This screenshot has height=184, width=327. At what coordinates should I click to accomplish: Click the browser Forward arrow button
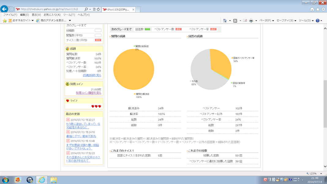click(x=11, y=9)
